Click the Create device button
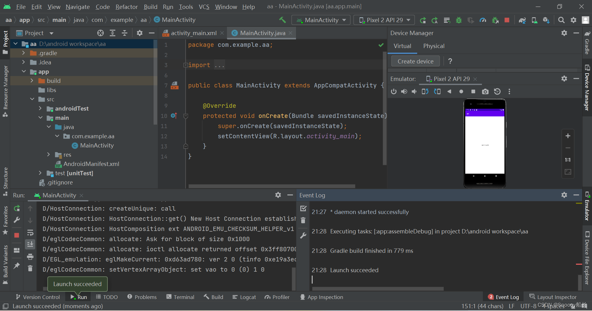Viewport: 592px width, 311px height. tap(415, 61)
